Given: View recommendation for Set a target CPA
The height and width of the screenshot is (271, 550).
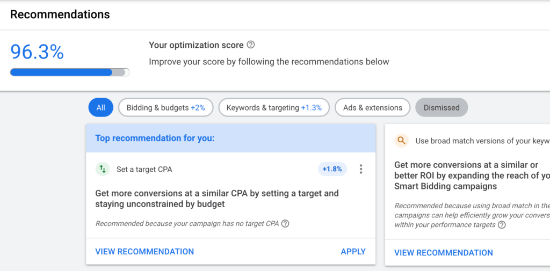Looking at the screenshot, I should click(144, 252).
